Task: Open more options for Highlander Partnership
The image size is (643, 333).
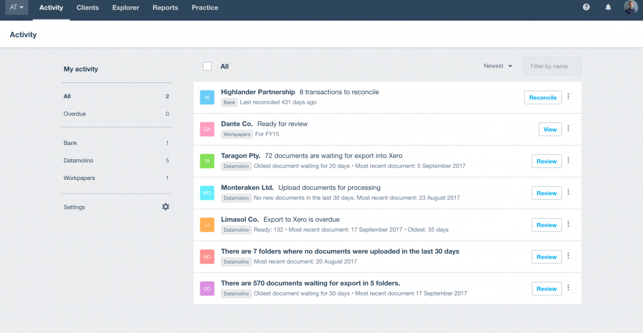Action: pos(568,96)
